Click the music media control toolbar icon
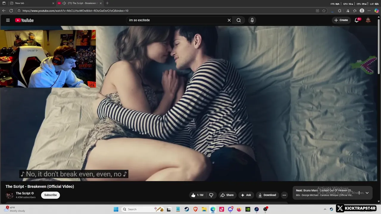 (x=348, y=11)
